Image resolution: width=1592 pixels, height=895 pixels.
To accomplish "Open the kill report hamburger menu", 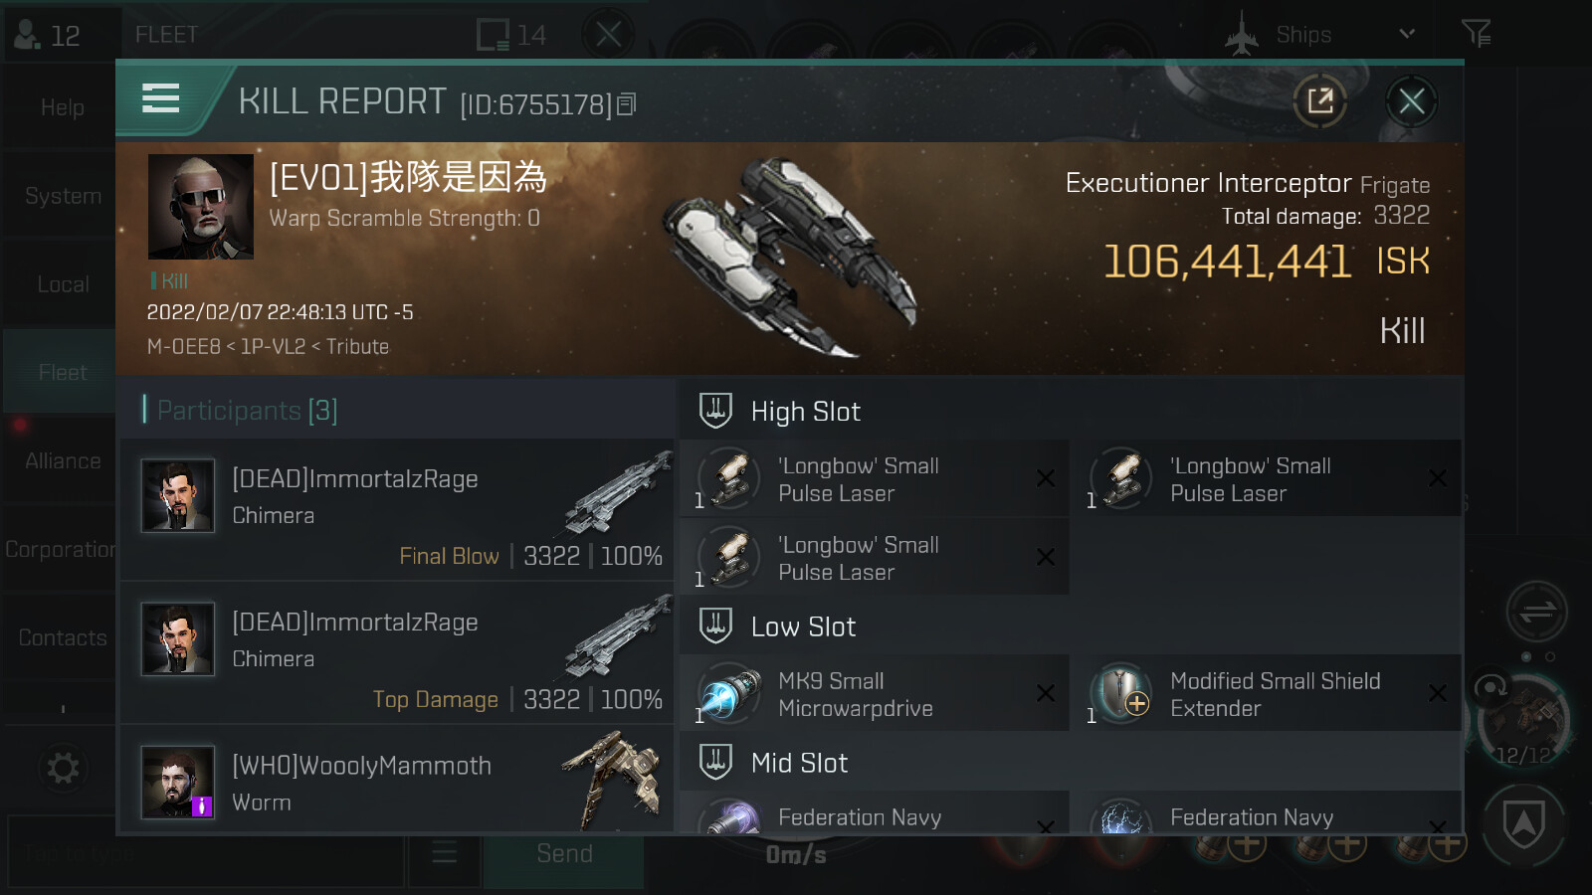I will point(160,98).
